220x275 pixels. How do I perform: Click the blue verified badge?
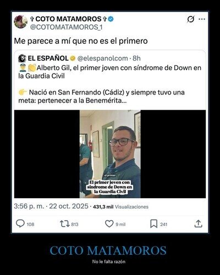(x=111, y=19)
